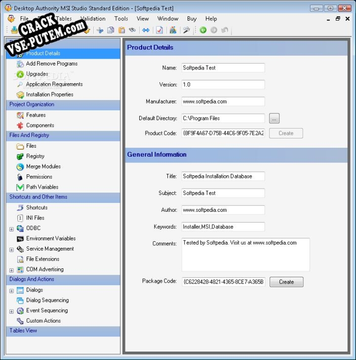Click the Manufacturer input field
Image resolution: width=356 pixels, height=360 pixels.
223,102
